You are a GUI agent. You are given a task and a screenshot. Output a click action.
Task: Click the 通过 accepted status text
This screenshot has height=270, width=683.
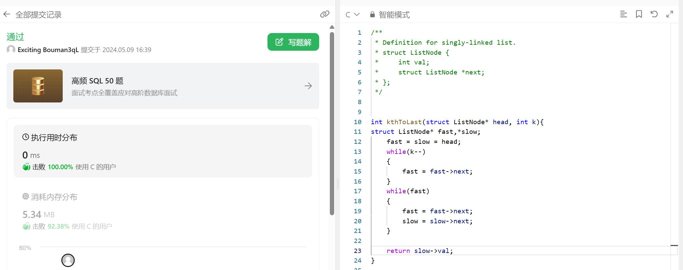click(x=15, y=37)
